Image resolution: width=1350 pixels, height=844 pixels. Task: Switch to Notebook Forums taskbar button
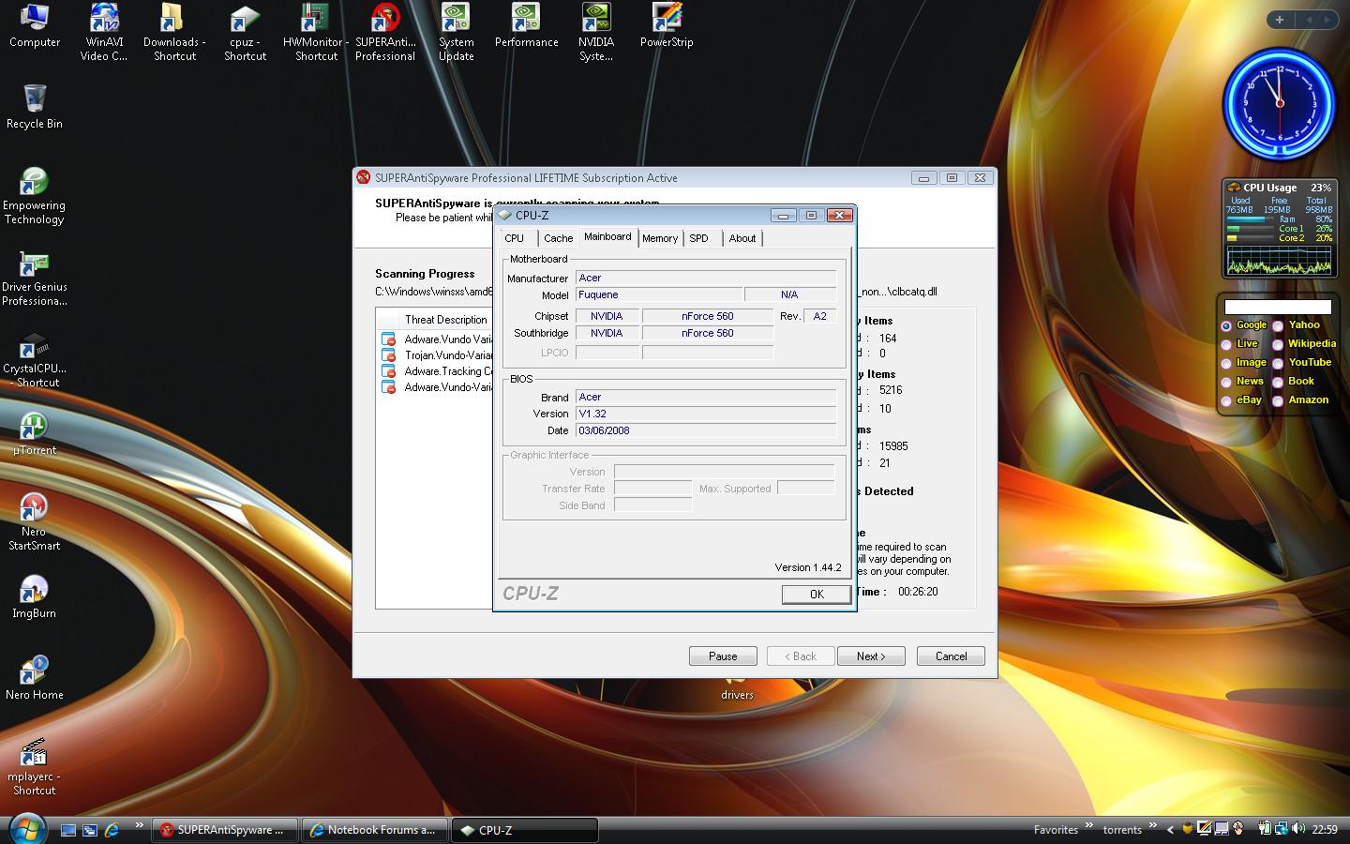(x=375, y=830)
